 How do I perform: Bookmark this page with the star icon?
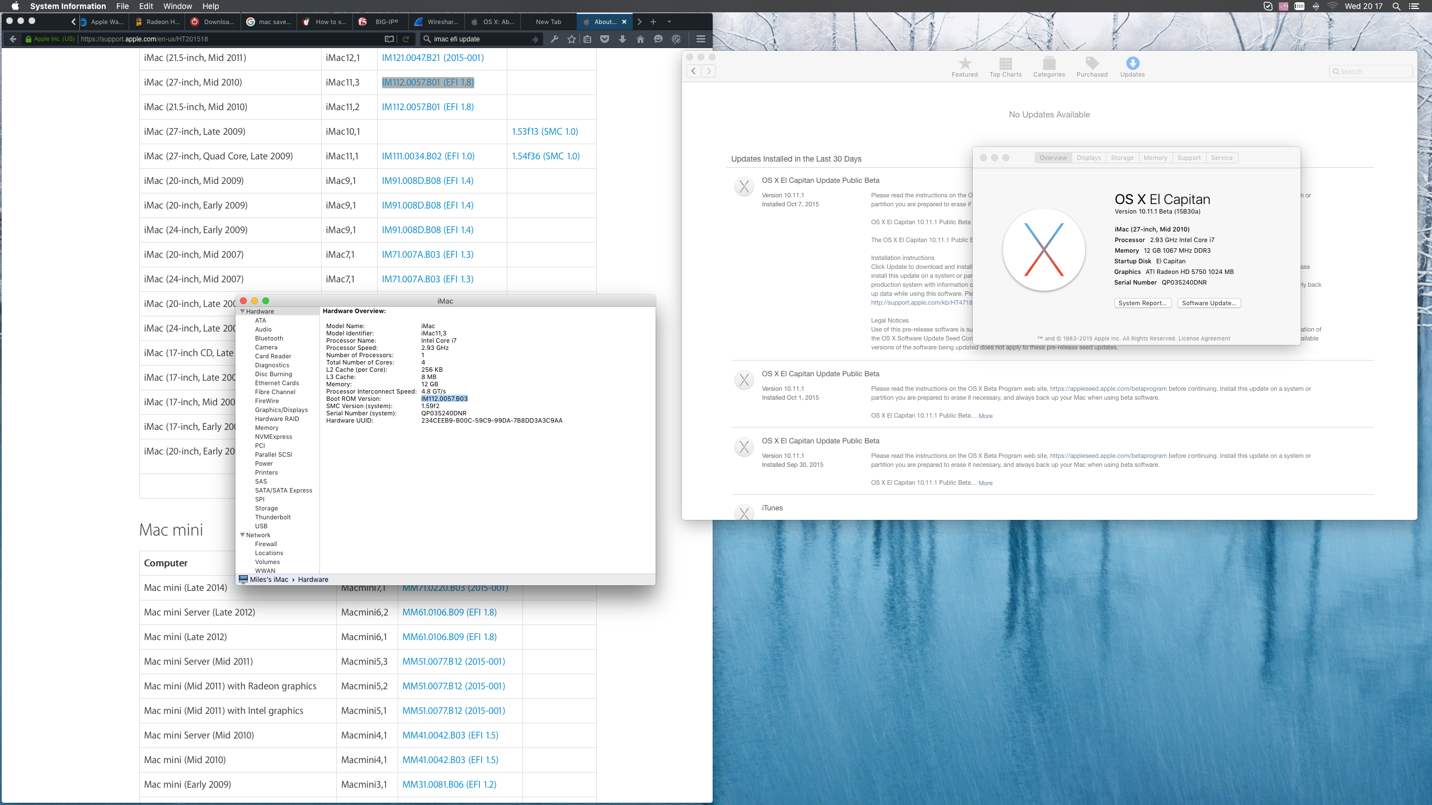(571, 39)
